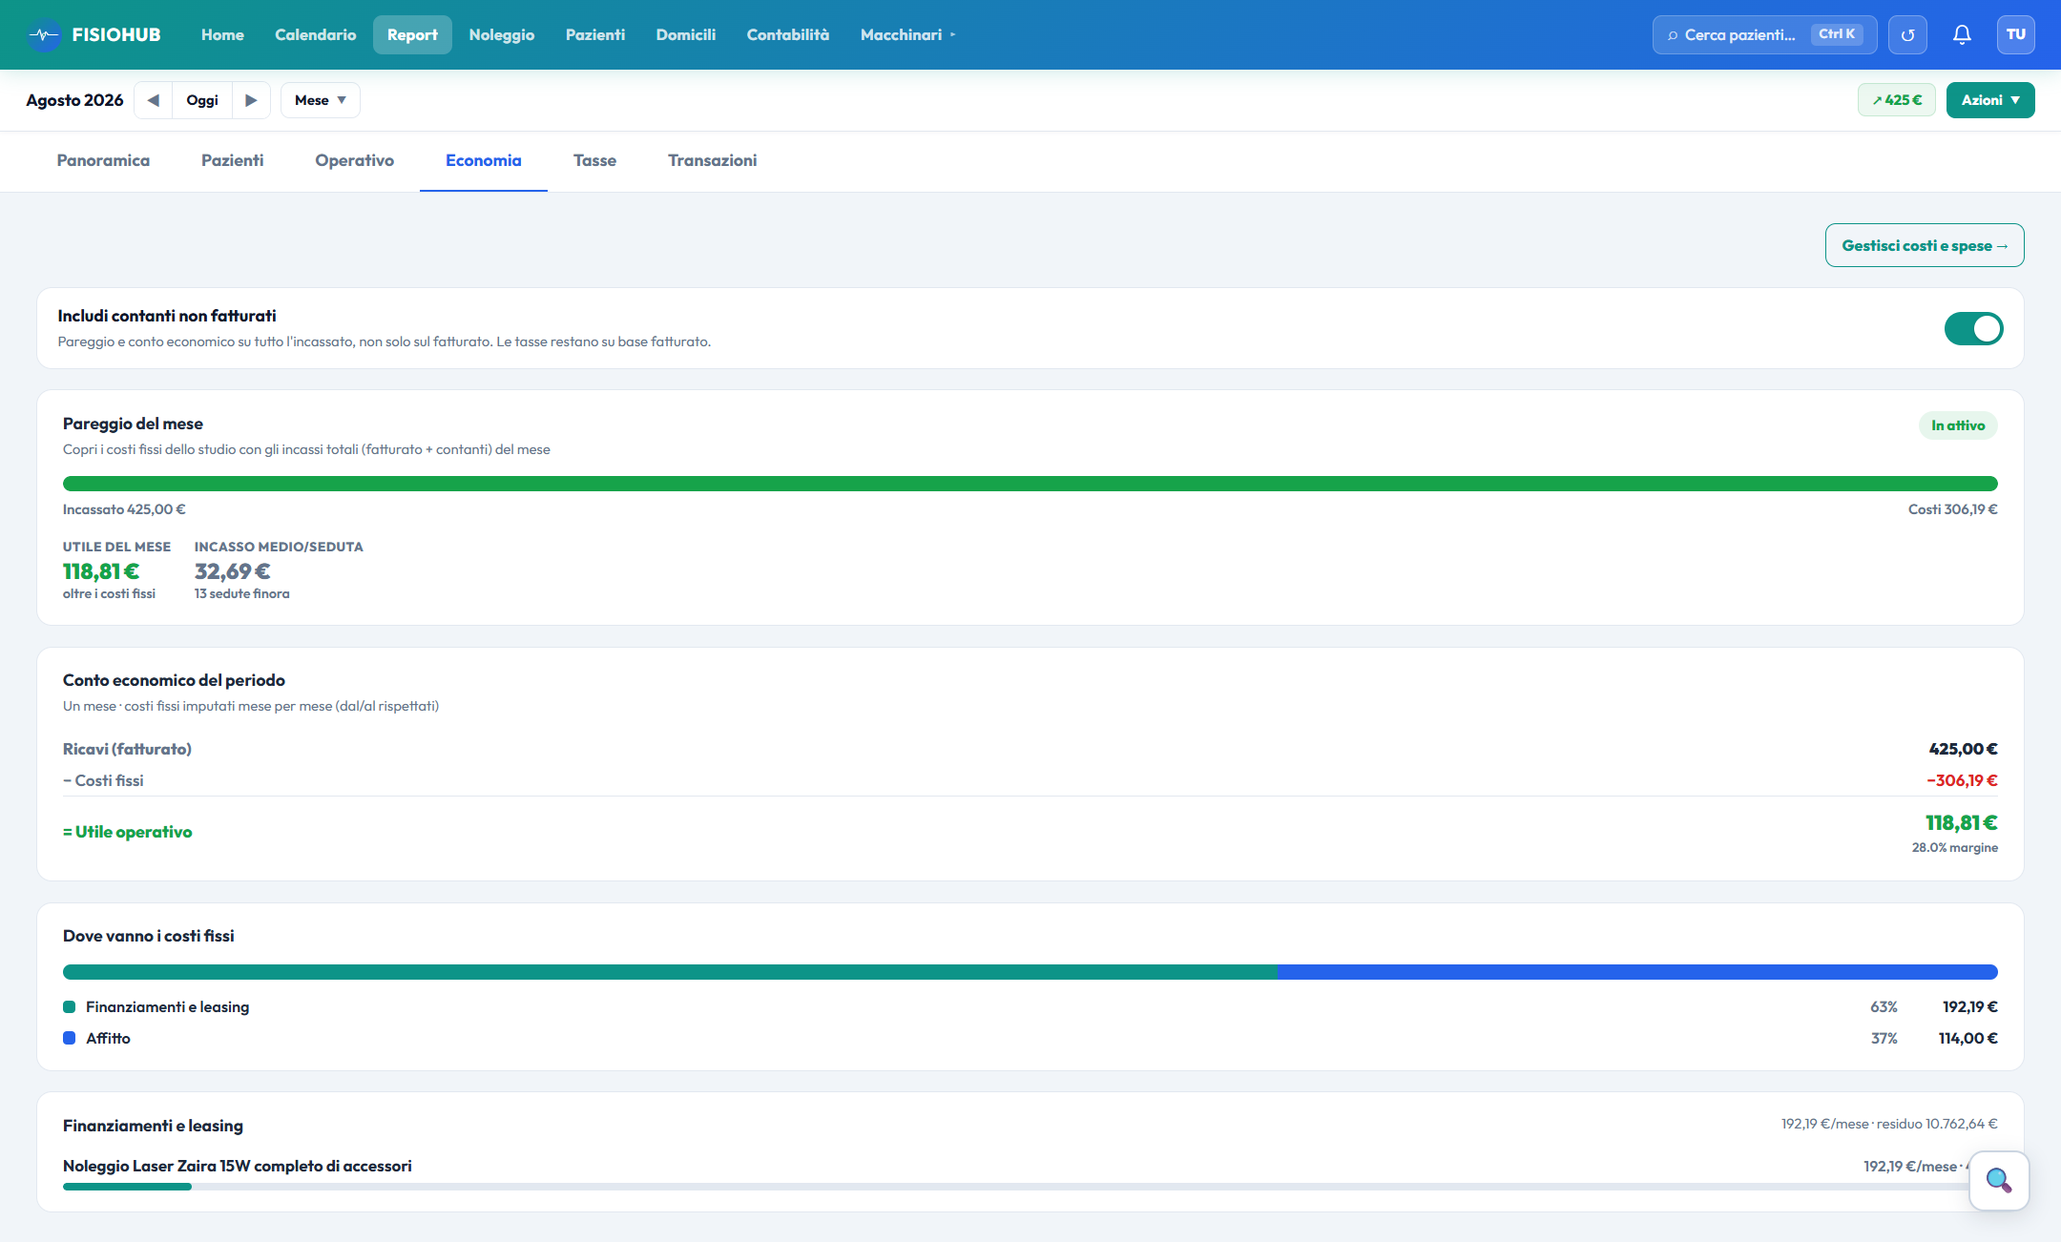Image resolution: width=2061 pixels, height=1242 pixels.
Task: Click the 425 € trend badge
Action: (1896, 100)
